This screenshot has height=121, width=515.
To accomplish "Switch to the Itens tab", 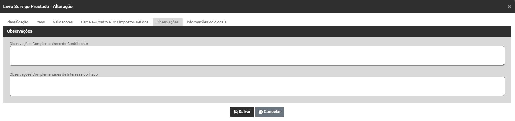I will pos(41,22).
